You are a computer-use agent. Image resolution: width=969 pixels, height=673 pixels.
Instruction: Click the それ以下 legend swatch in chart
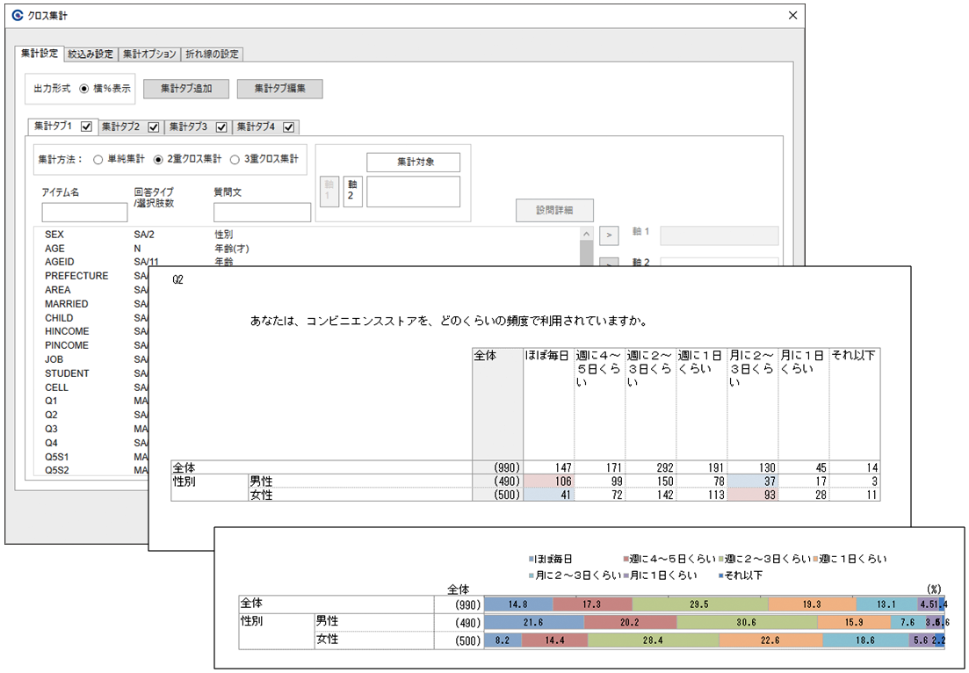pos(721,576)
